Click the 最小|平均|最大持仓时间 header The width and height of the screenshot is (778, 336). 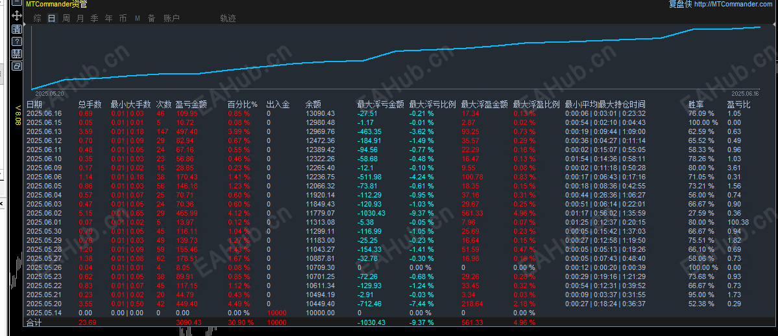605,104
